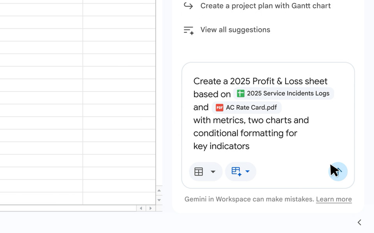
Task: Open 'View all suggestions'
Action: [235, 30]
